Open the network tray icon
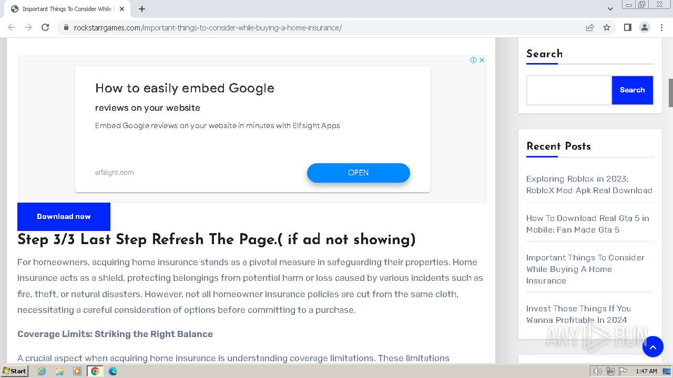This screenshot has height=378, width=673. (x=610, y=371)
